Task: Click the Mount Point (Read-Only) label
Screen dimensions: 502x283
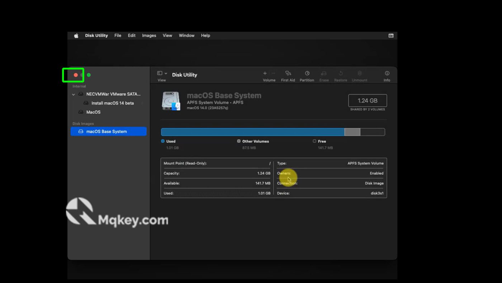Action: coord(185,163)
